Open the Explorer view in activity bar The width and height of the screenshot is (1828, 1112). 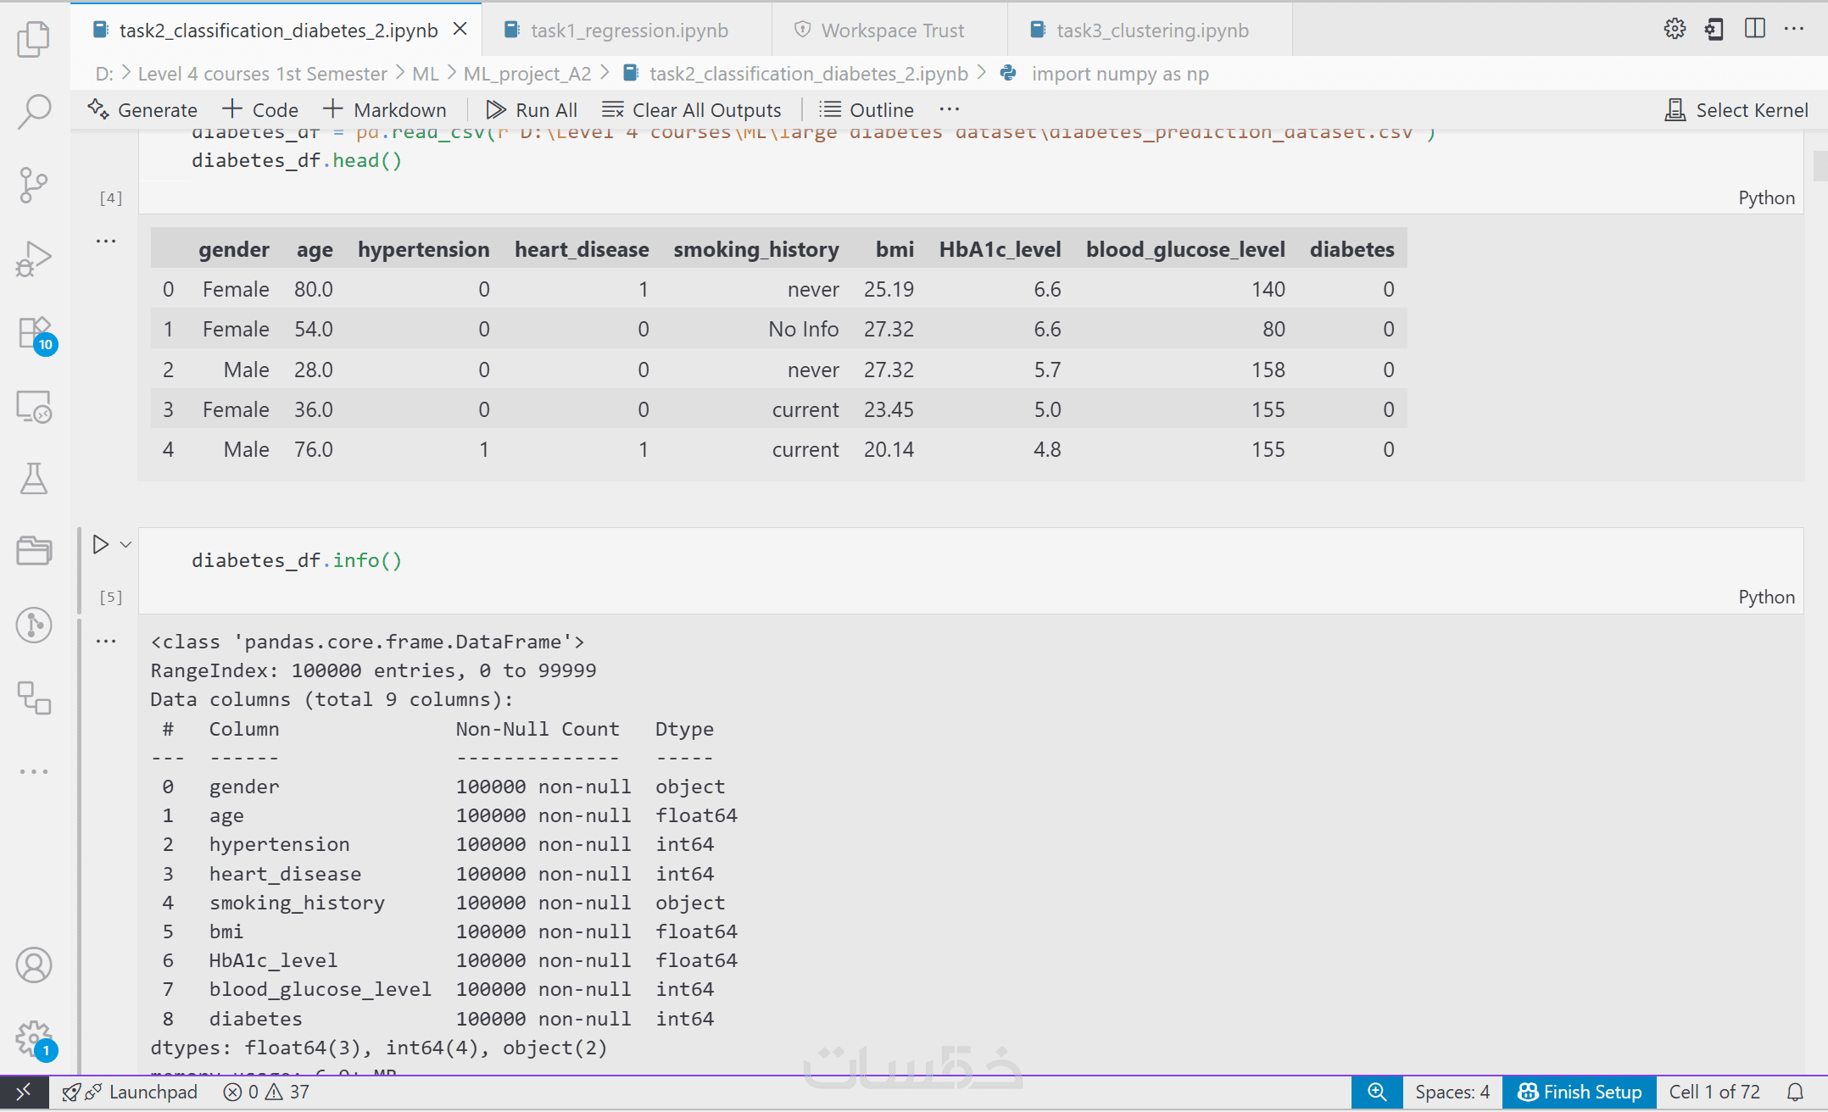click(34, 39)
